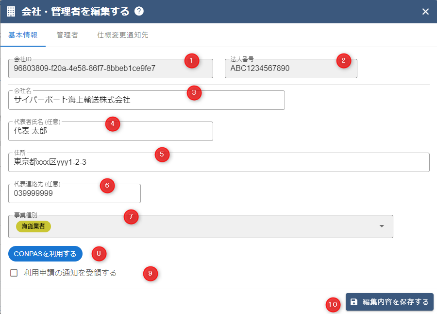Select the 海貨業者 chip in 事業種別

click(x=34, y=227)
